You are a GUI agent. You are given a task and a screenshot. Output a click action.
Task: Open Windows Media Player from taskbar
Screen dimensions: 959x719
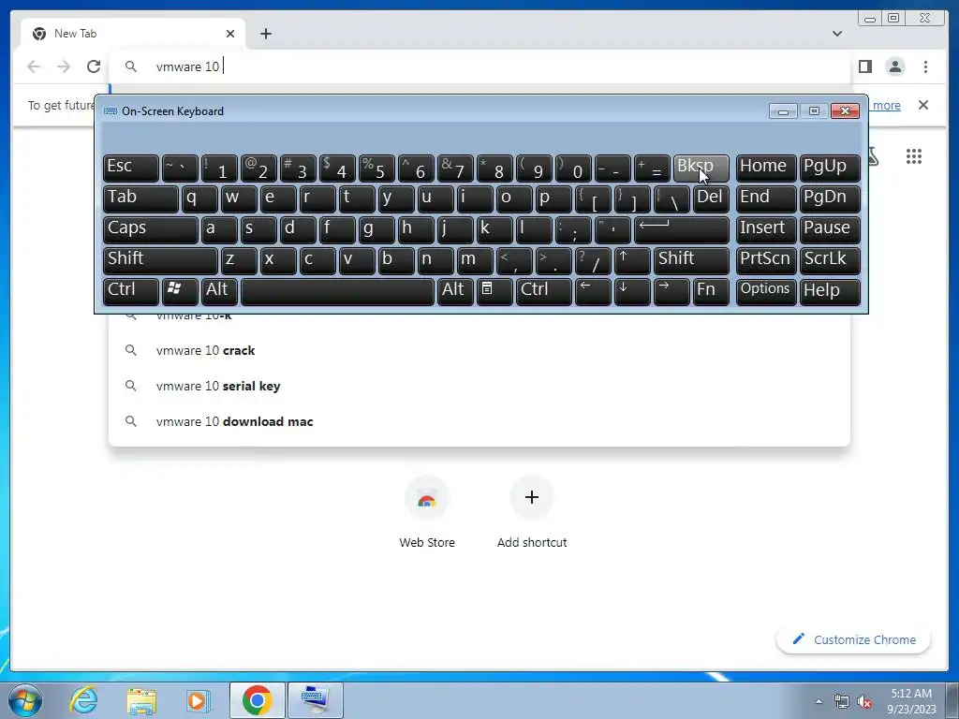point(198,700)
